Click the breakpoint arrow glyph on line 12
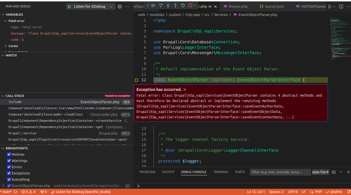Viewport: 351px width, 195px height. click(136, 80)
